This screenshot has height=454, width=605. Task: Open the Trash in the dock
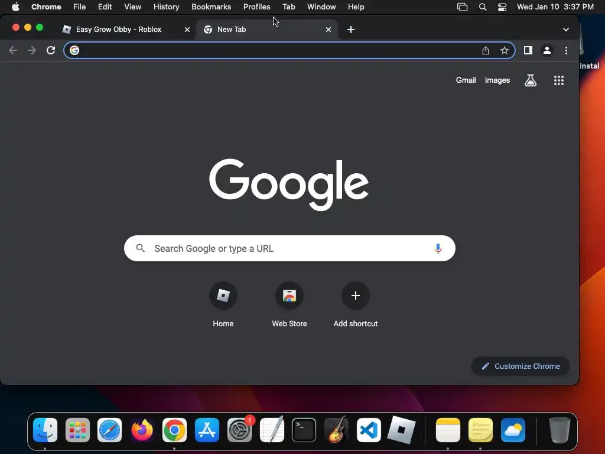tap(560, 430)
